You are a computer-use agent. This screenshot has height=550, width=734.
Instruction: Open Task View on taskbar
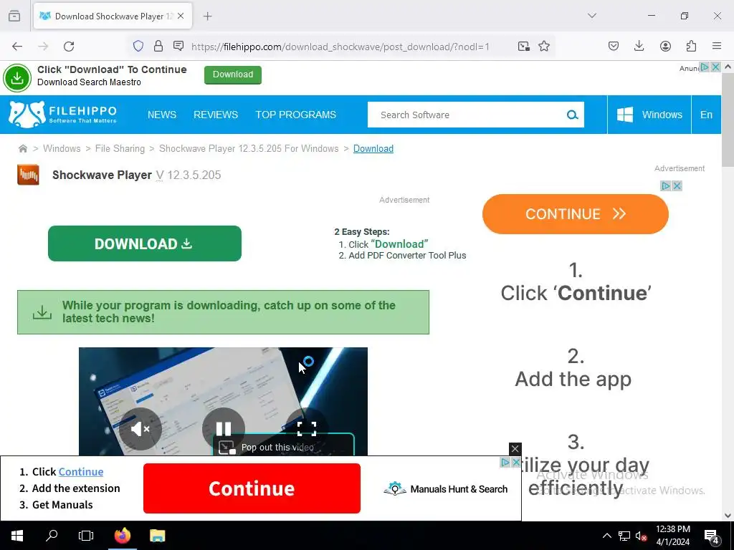click(x=86, y=536)
